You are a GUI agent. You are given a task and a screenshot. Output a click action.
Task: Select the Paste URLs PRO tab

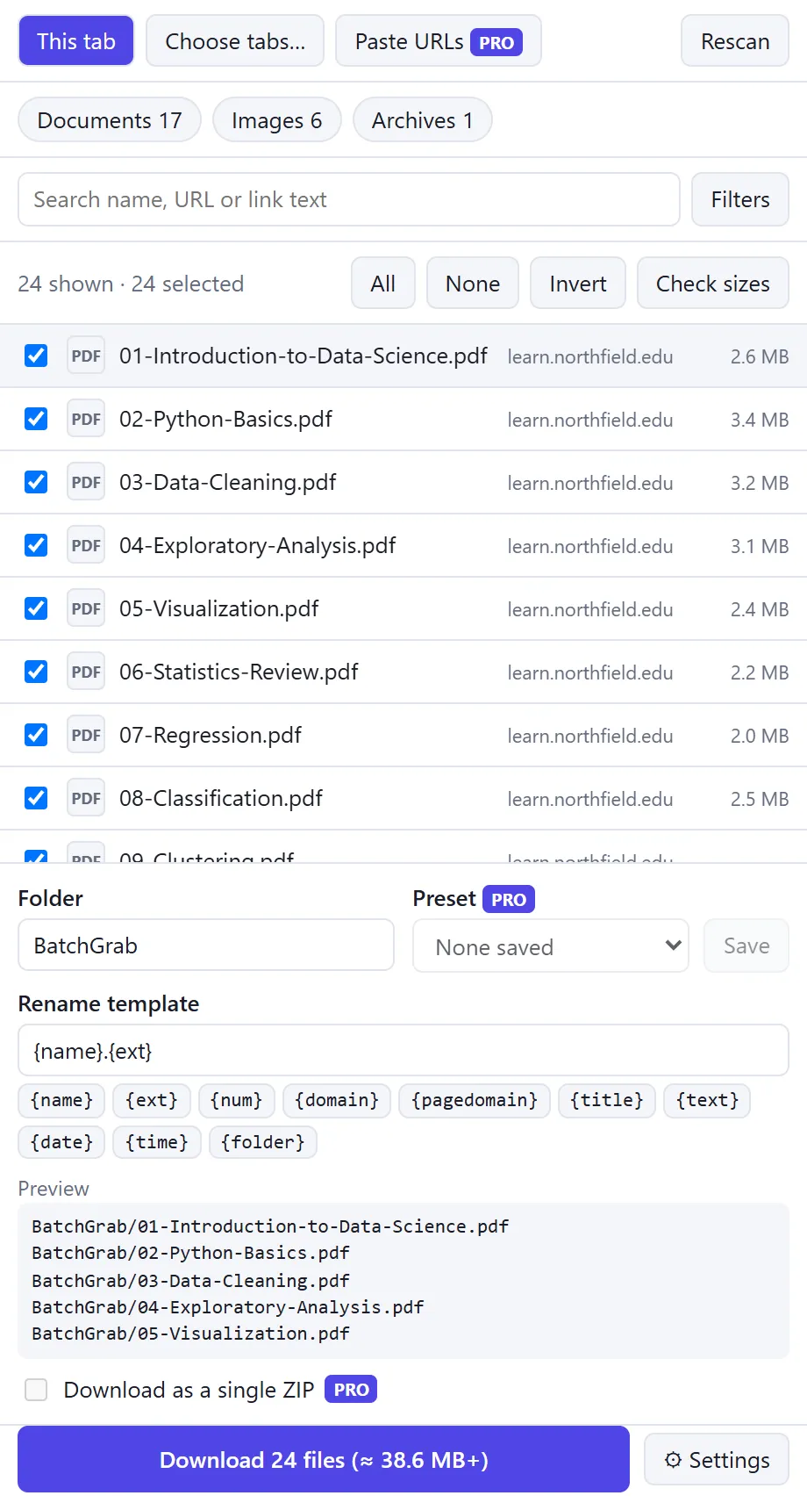(x=439, y=41)
